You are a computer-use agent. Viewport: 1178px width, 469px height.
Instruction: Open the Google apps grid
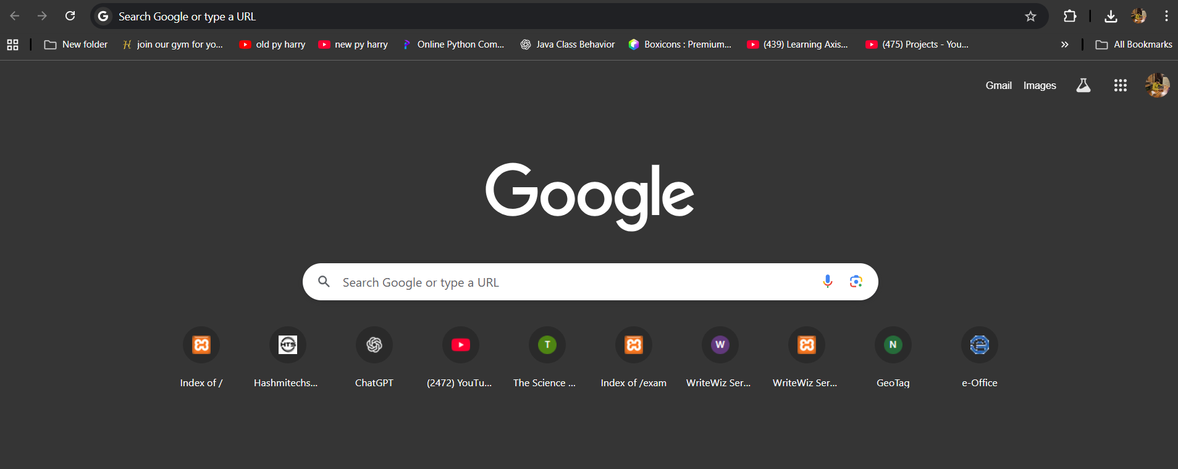(x=1120, y=86)
